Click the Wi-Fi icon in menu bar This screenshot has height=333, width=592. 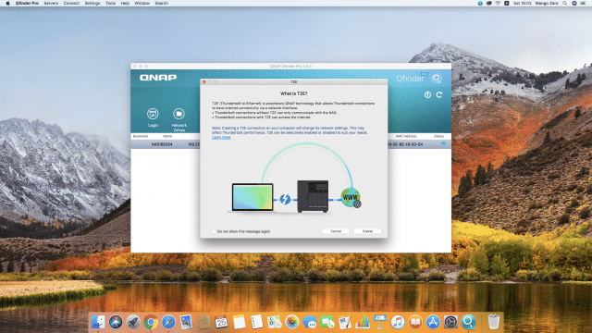(498, 3)
